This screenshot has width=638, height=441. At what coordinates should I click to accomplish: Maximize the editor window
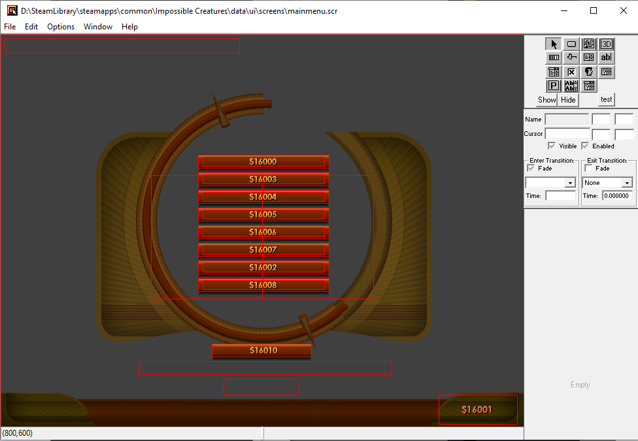click(594, 10)
